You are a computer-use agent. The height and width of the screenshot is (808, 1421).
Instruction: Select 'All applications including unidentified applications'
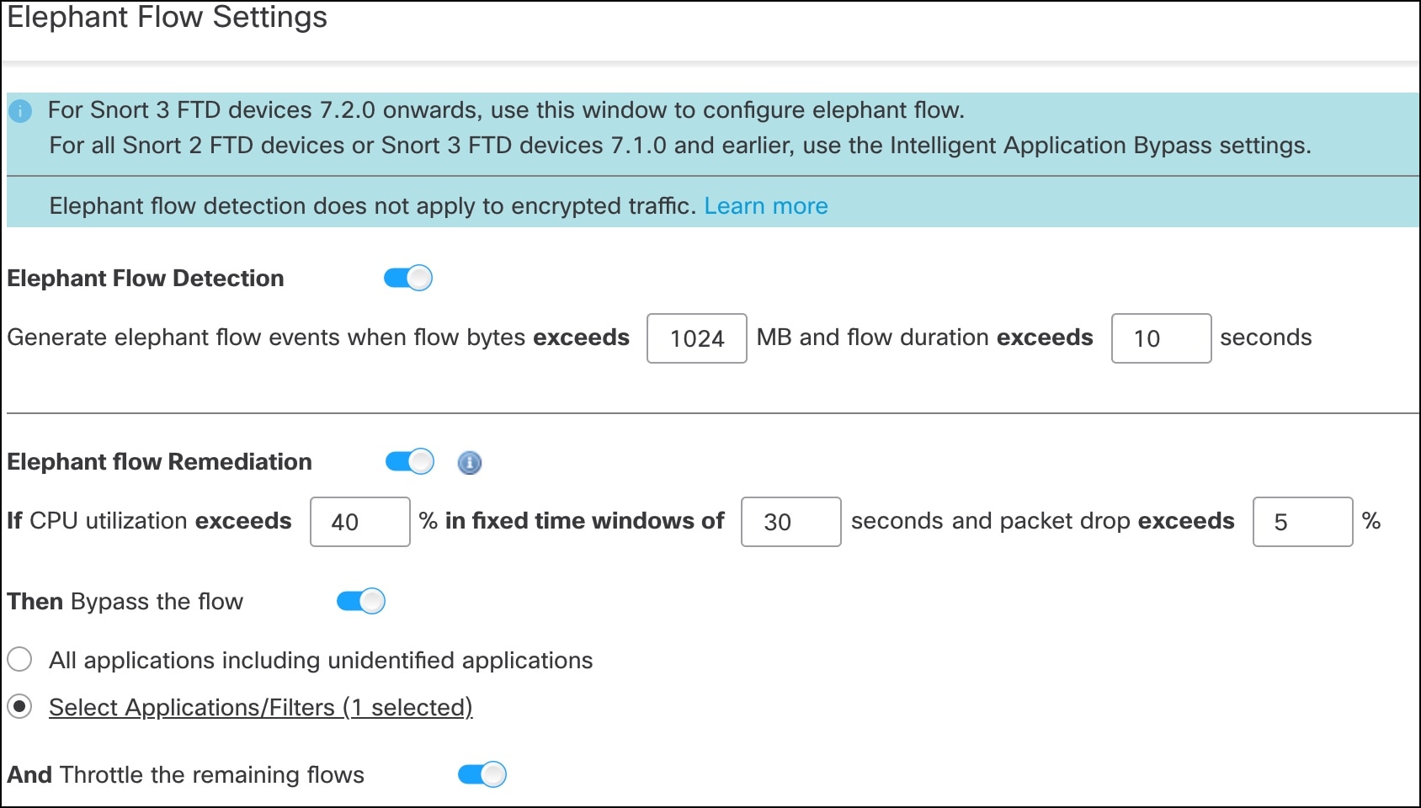(19, 660)
